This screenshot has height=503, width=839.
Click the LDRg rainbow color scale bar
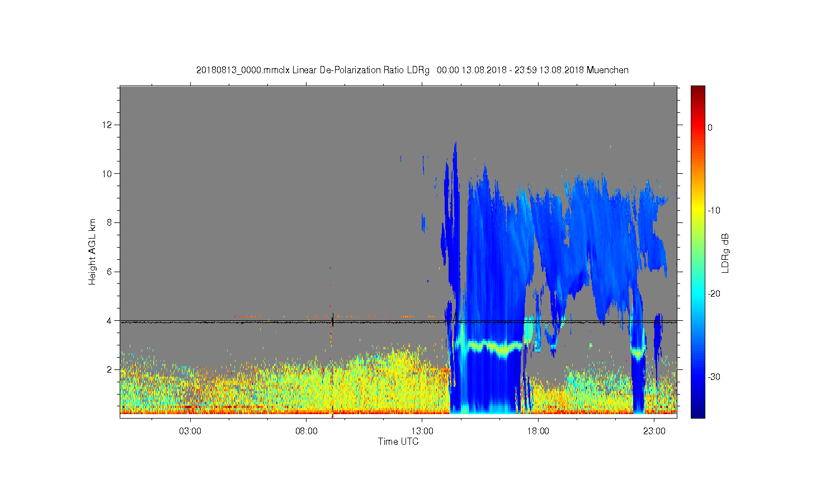[x=697, y=251]
